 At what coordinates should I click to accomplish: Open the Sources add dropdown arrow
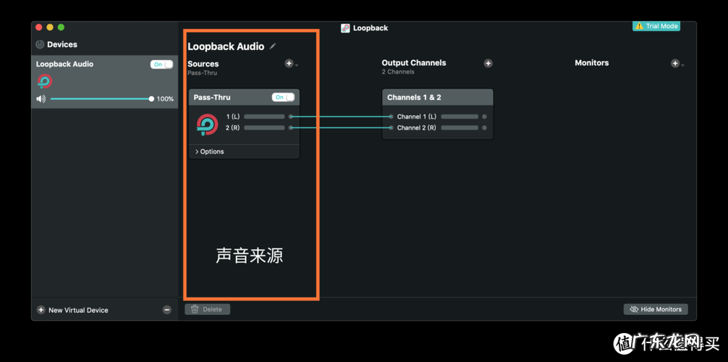point(297,65)
